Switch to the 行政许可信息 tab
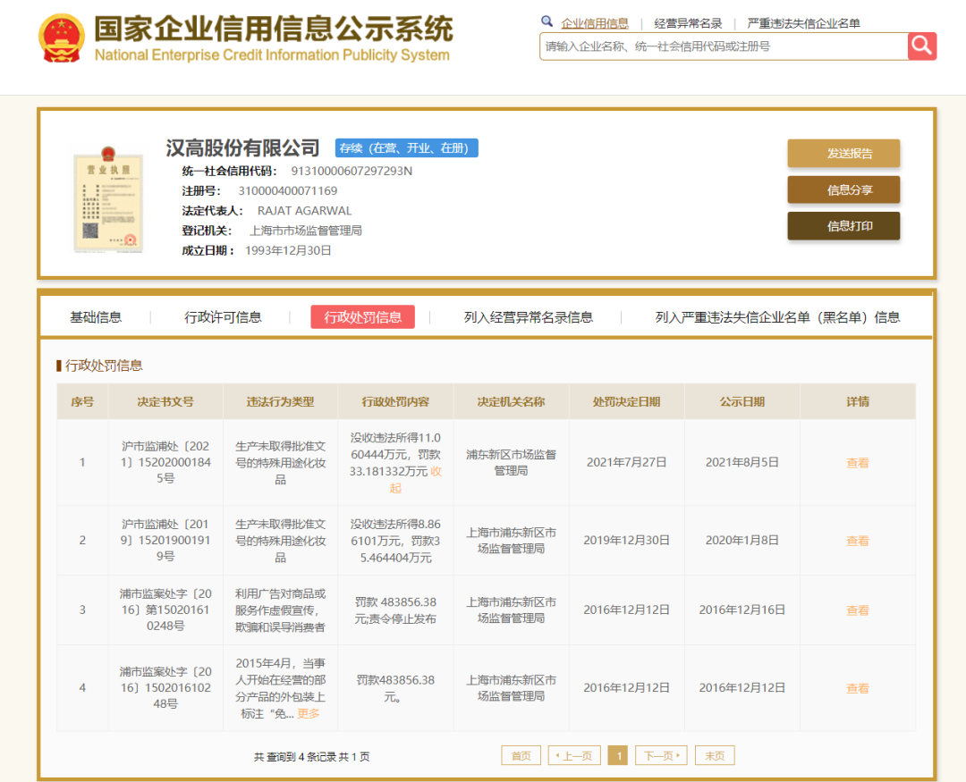The height and width of the screenshot is (782, 966). click(223, 317)
